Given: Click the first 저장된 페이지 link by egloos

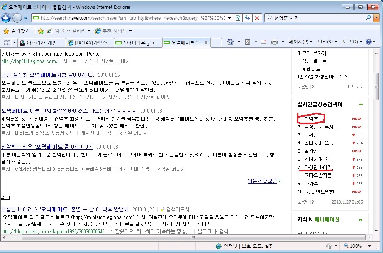Looking at the screenshot, I should [x=115, y=61].
